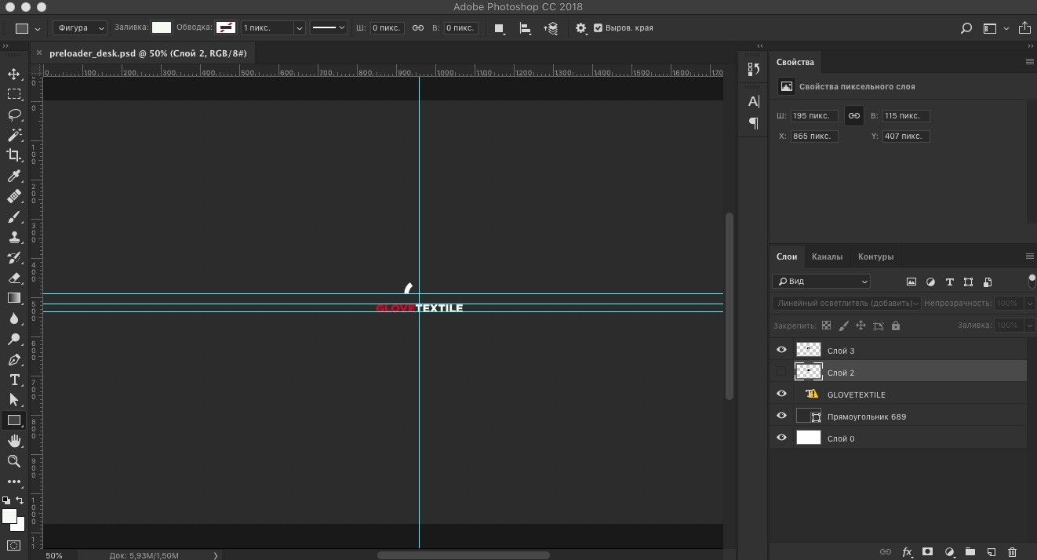Open the layer blend mode dropdown
Viewport: 1037px width, 560px height.
846,303
